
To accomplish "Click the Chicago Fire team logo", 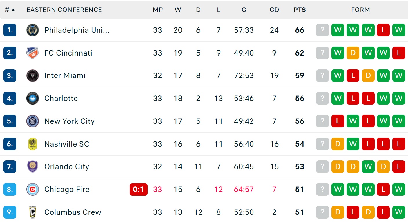I will (x=32, y=189).
